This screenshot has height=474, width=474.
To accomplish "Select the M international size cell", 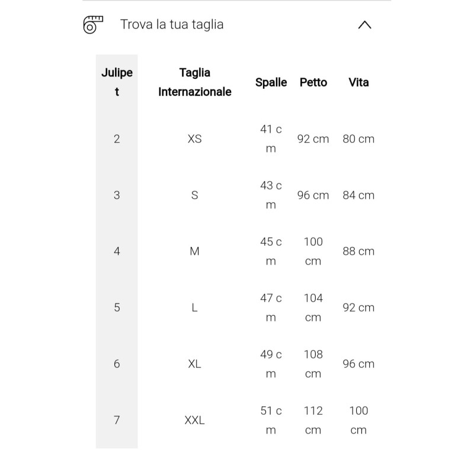I will (x=194, y=251).
